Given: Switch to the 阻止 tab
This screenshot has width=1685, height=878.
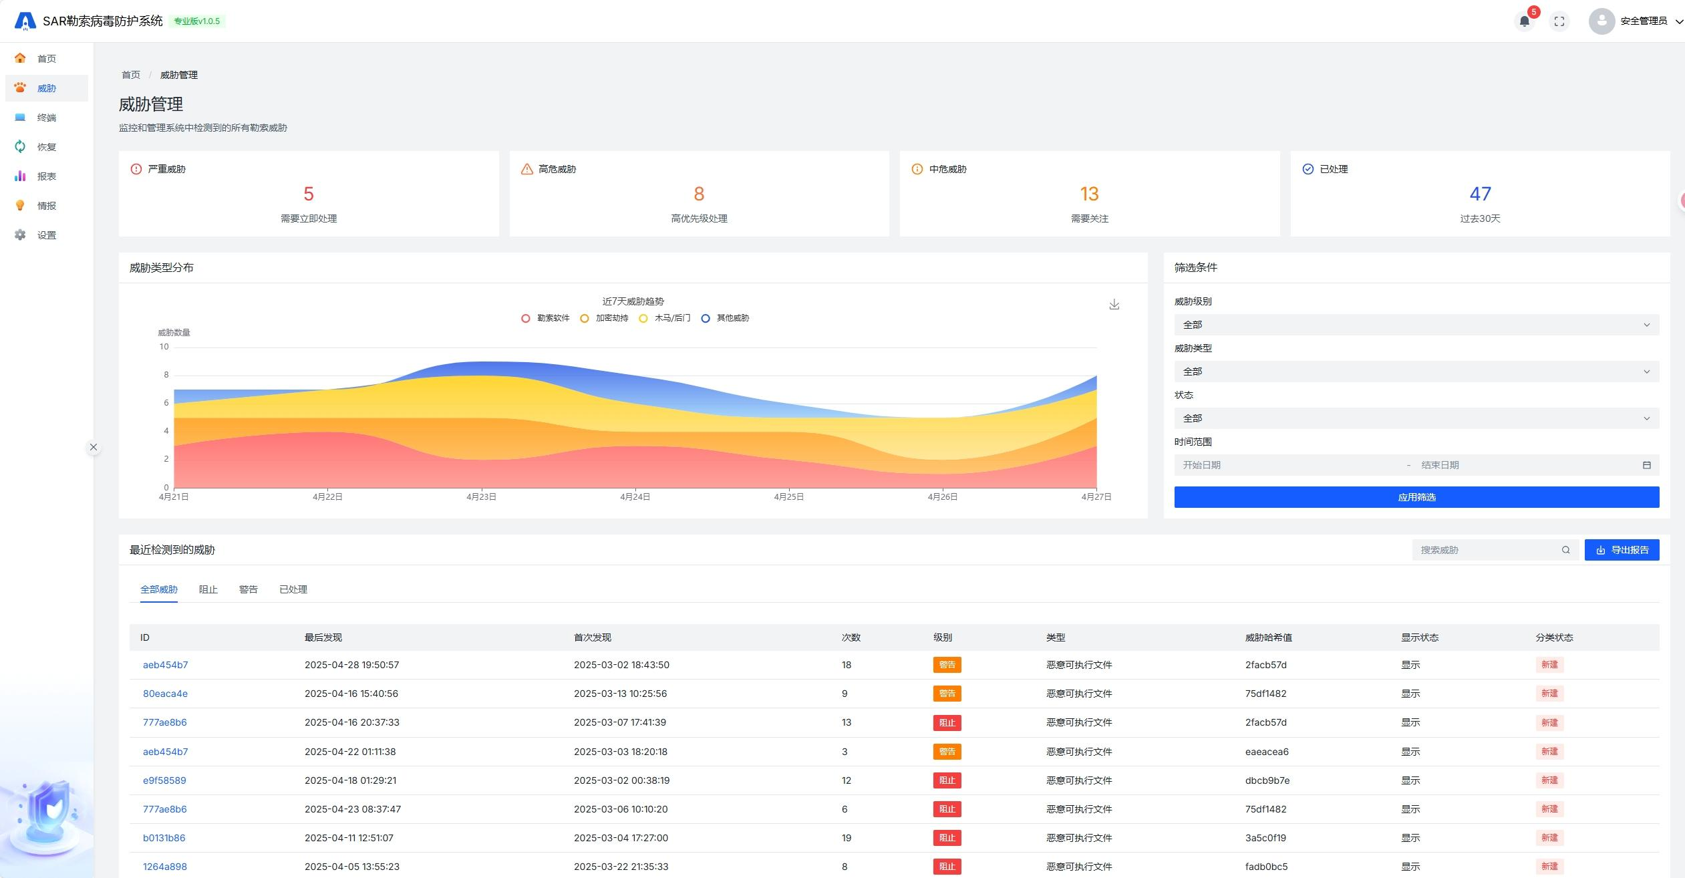Looking at the screenshot, I should click(x=208, y=589).
